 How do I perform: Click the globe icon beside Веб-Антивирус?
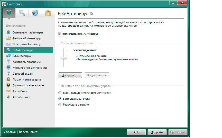pos(8,50)
